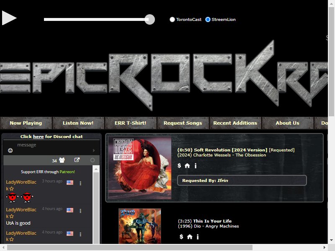Click the page vertical scrollbar down arrow

click(331, 240)
